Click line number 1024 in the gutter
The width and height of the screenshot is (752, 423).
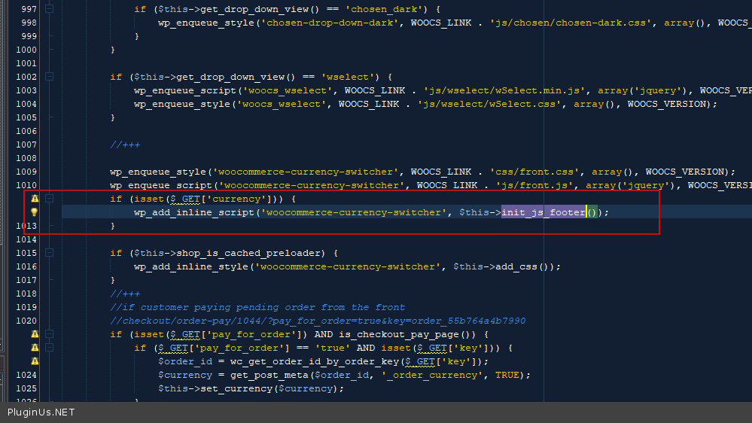point(26,375)
